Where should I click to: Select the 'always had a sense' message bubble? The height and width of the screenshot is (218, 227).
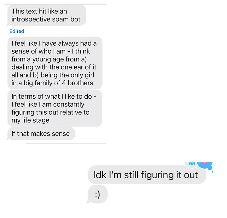click(55, 63)
